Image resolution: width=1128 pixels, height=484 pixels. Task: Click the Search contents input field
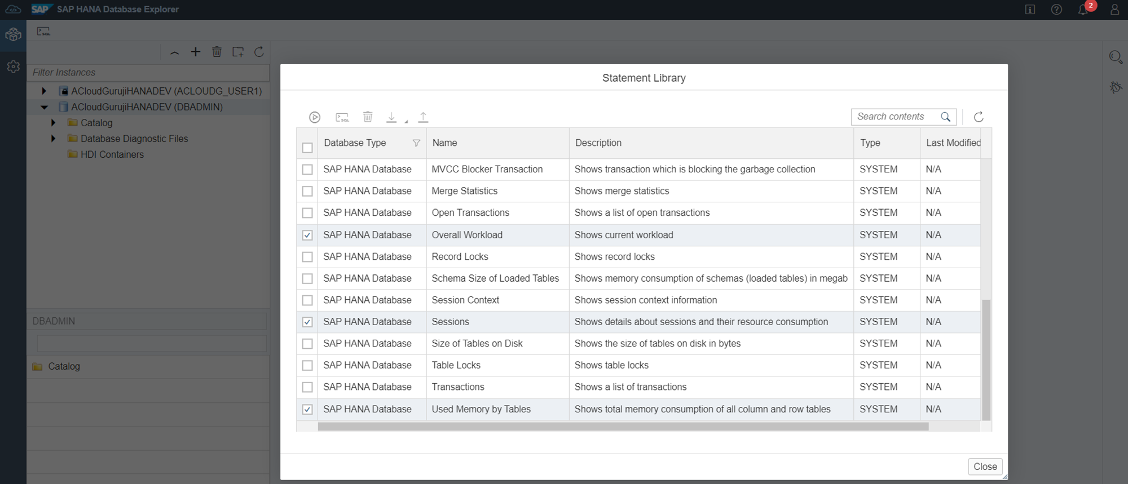click(x=894, y=117)
